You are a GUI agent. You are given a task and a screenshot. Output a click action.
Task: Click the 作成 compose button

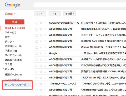click(x=14, y=22)
